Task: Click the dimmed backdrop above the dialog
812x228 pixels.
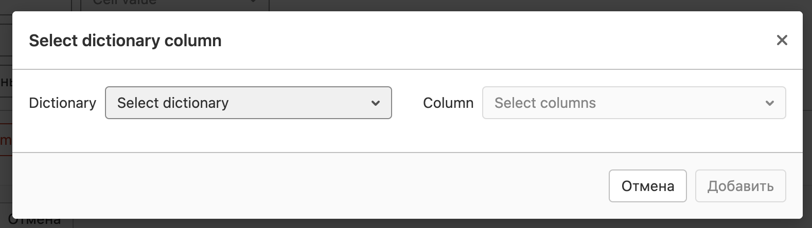Action: pos(515,5)
